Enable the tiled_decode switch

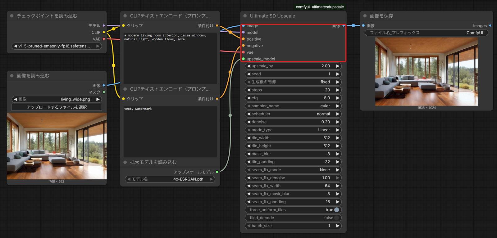pyautogui.click(x=293, y=218)
